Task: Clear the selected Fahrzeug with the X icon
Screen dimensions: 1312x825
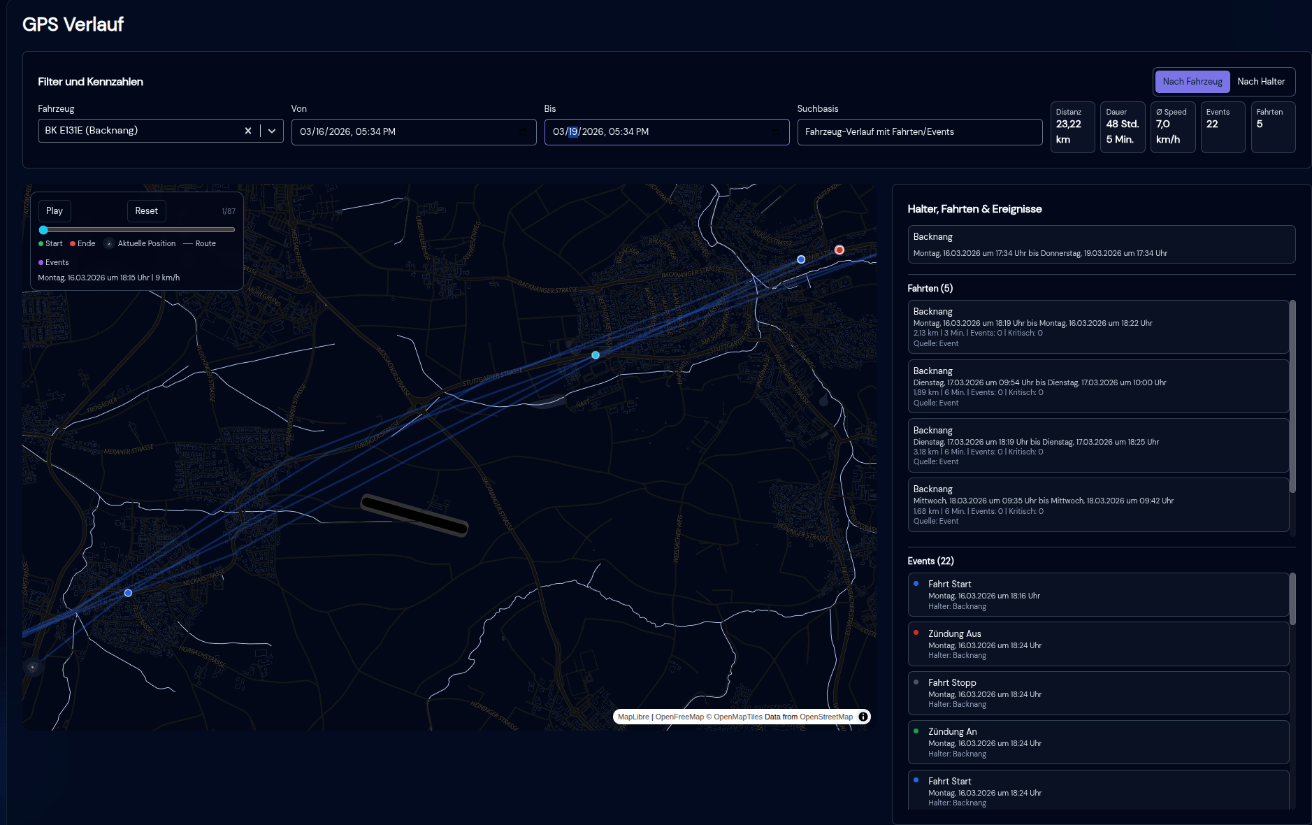Action: pyautogui.click(x=248, y=131)
